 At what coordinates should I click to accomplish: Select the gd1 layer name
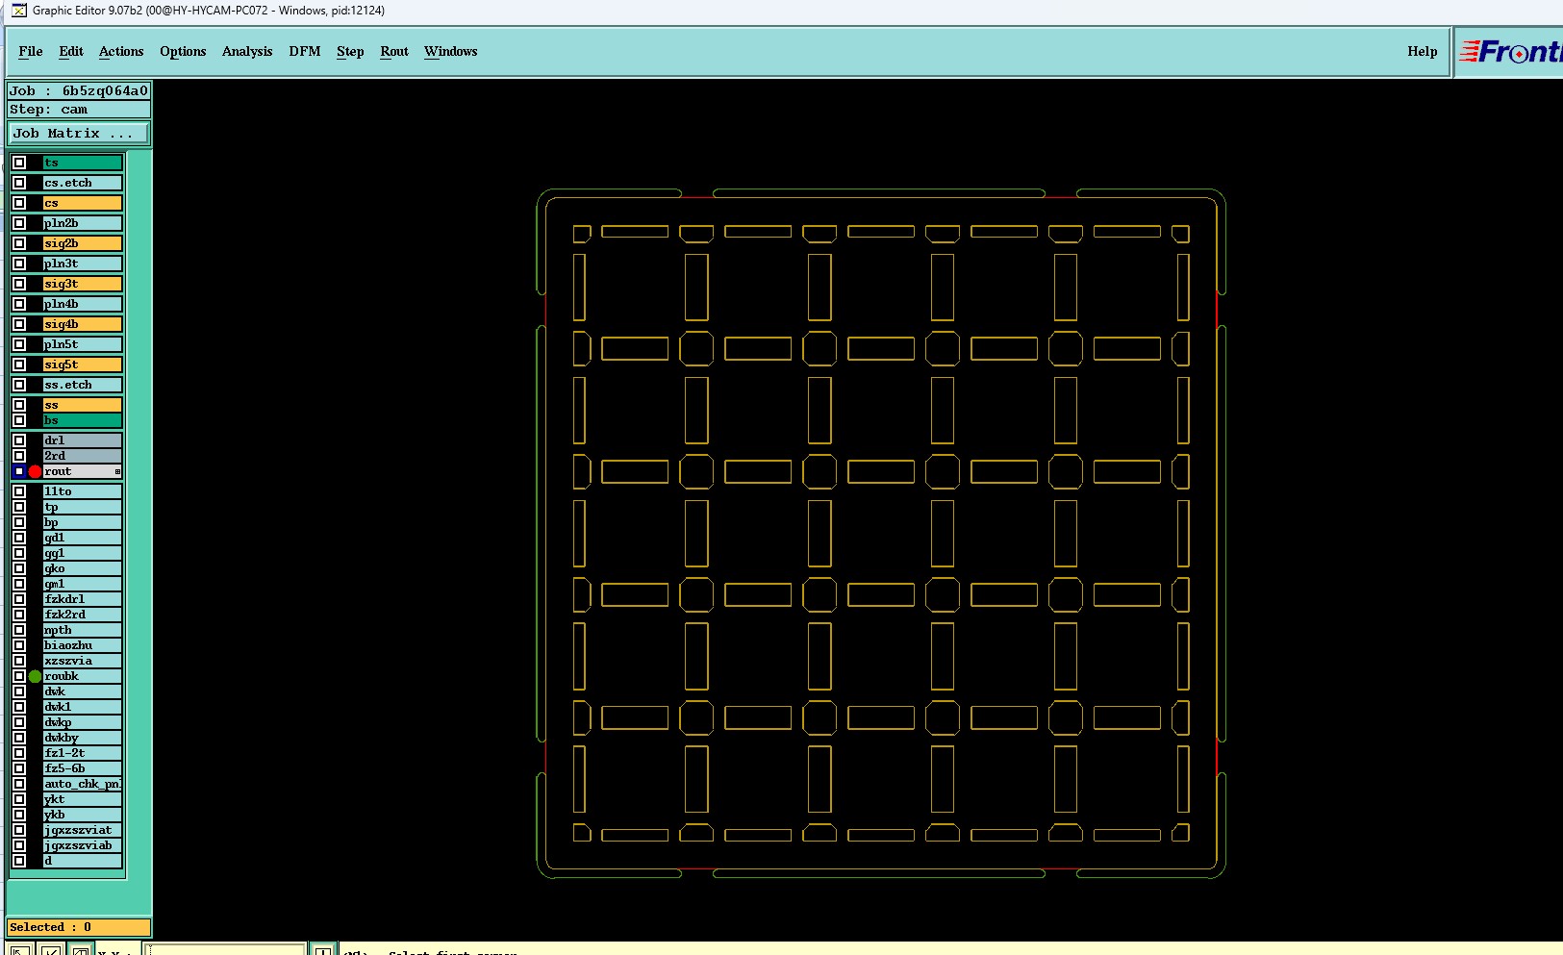coord(83,538)
